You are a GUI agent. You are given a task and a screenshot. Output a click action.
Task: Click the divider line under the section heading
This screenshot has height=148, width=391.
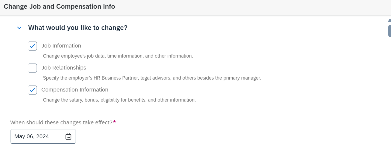click(x=192, y=37)
